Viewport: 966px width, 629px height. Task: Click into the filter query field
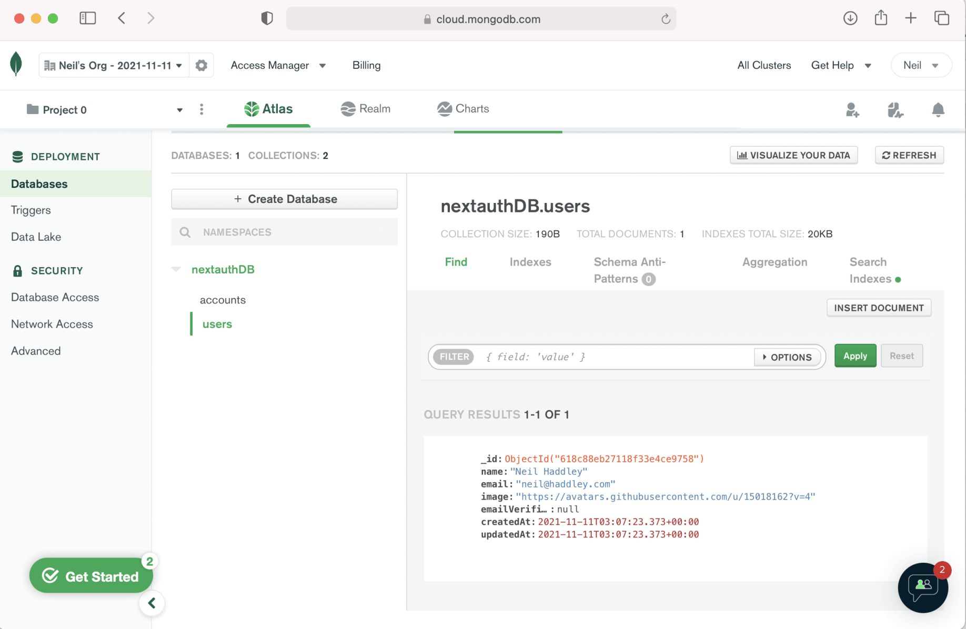[616, 357]
